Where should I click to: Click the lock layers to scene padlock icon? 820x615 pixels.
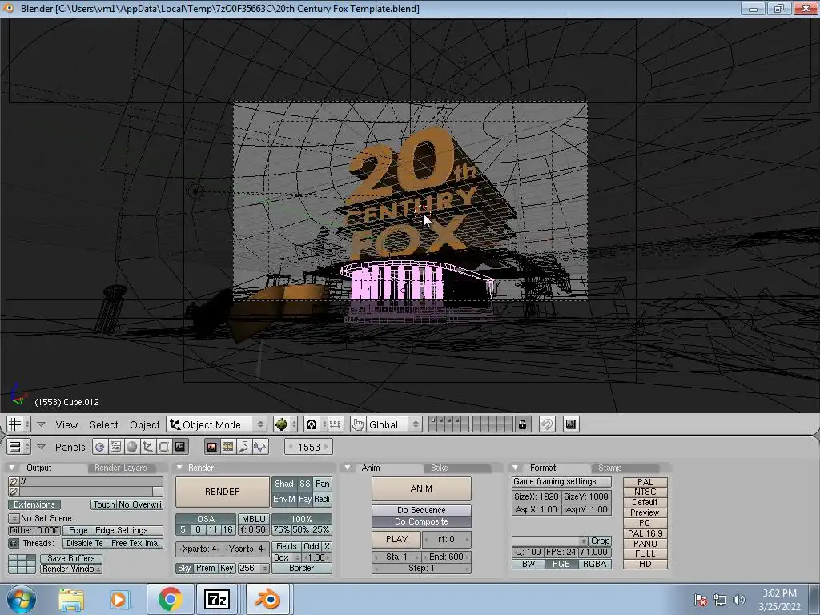tap(522, 424)
